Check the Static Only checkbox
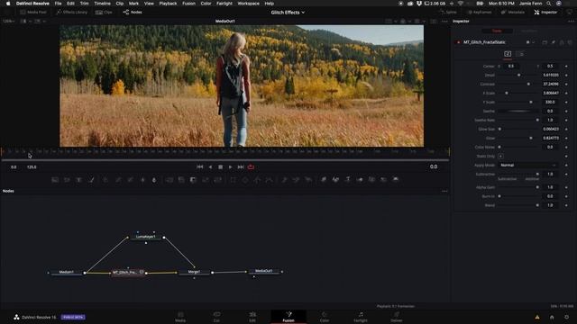This screenshot has width=577, height=324. coord(500,156)
